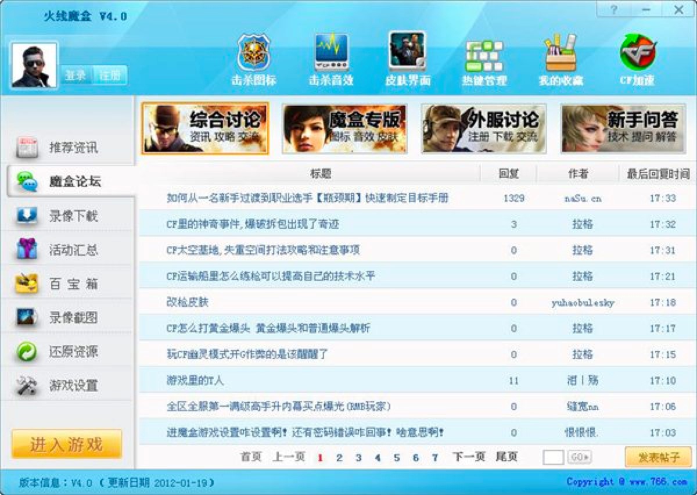Open post 进魔盒游戏设置咋设置啊

click(306, 432)
